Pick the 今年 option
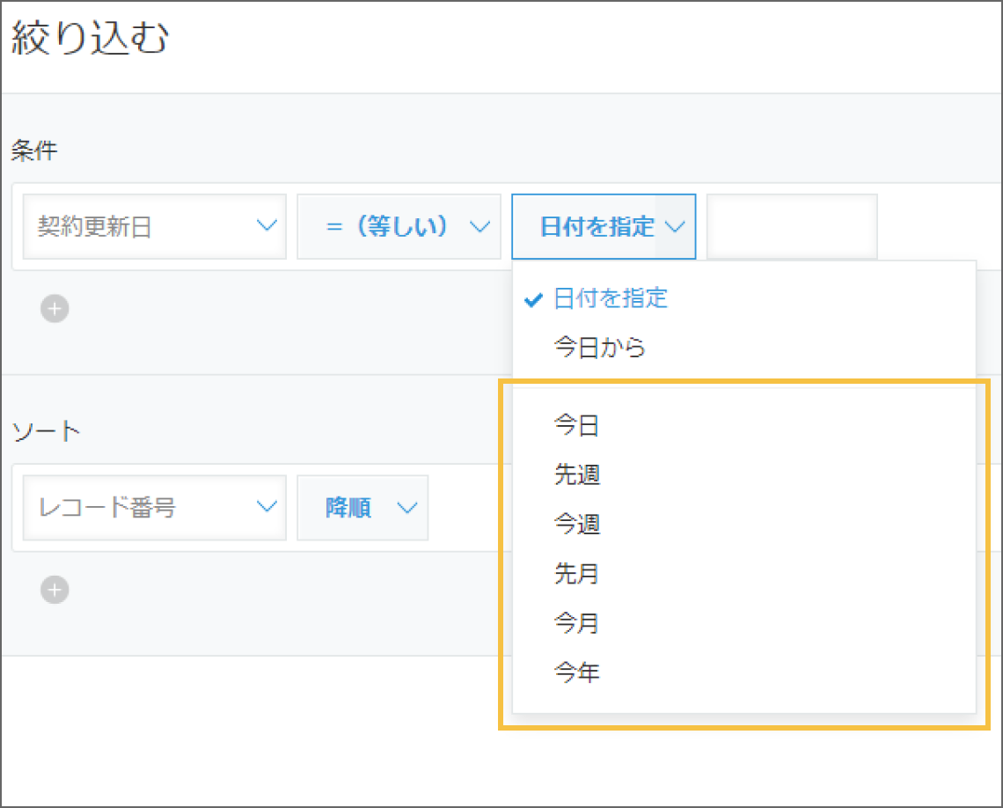 [577, 673]
